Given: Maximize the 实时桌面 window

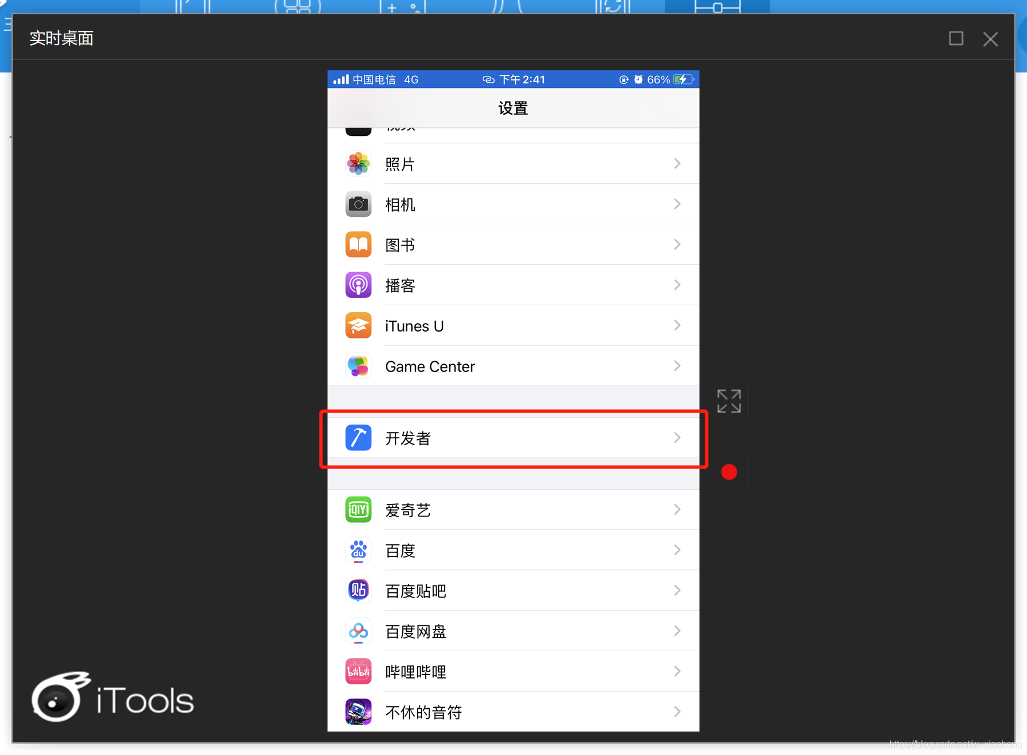Looking at the screenshot, I should 956,38.
